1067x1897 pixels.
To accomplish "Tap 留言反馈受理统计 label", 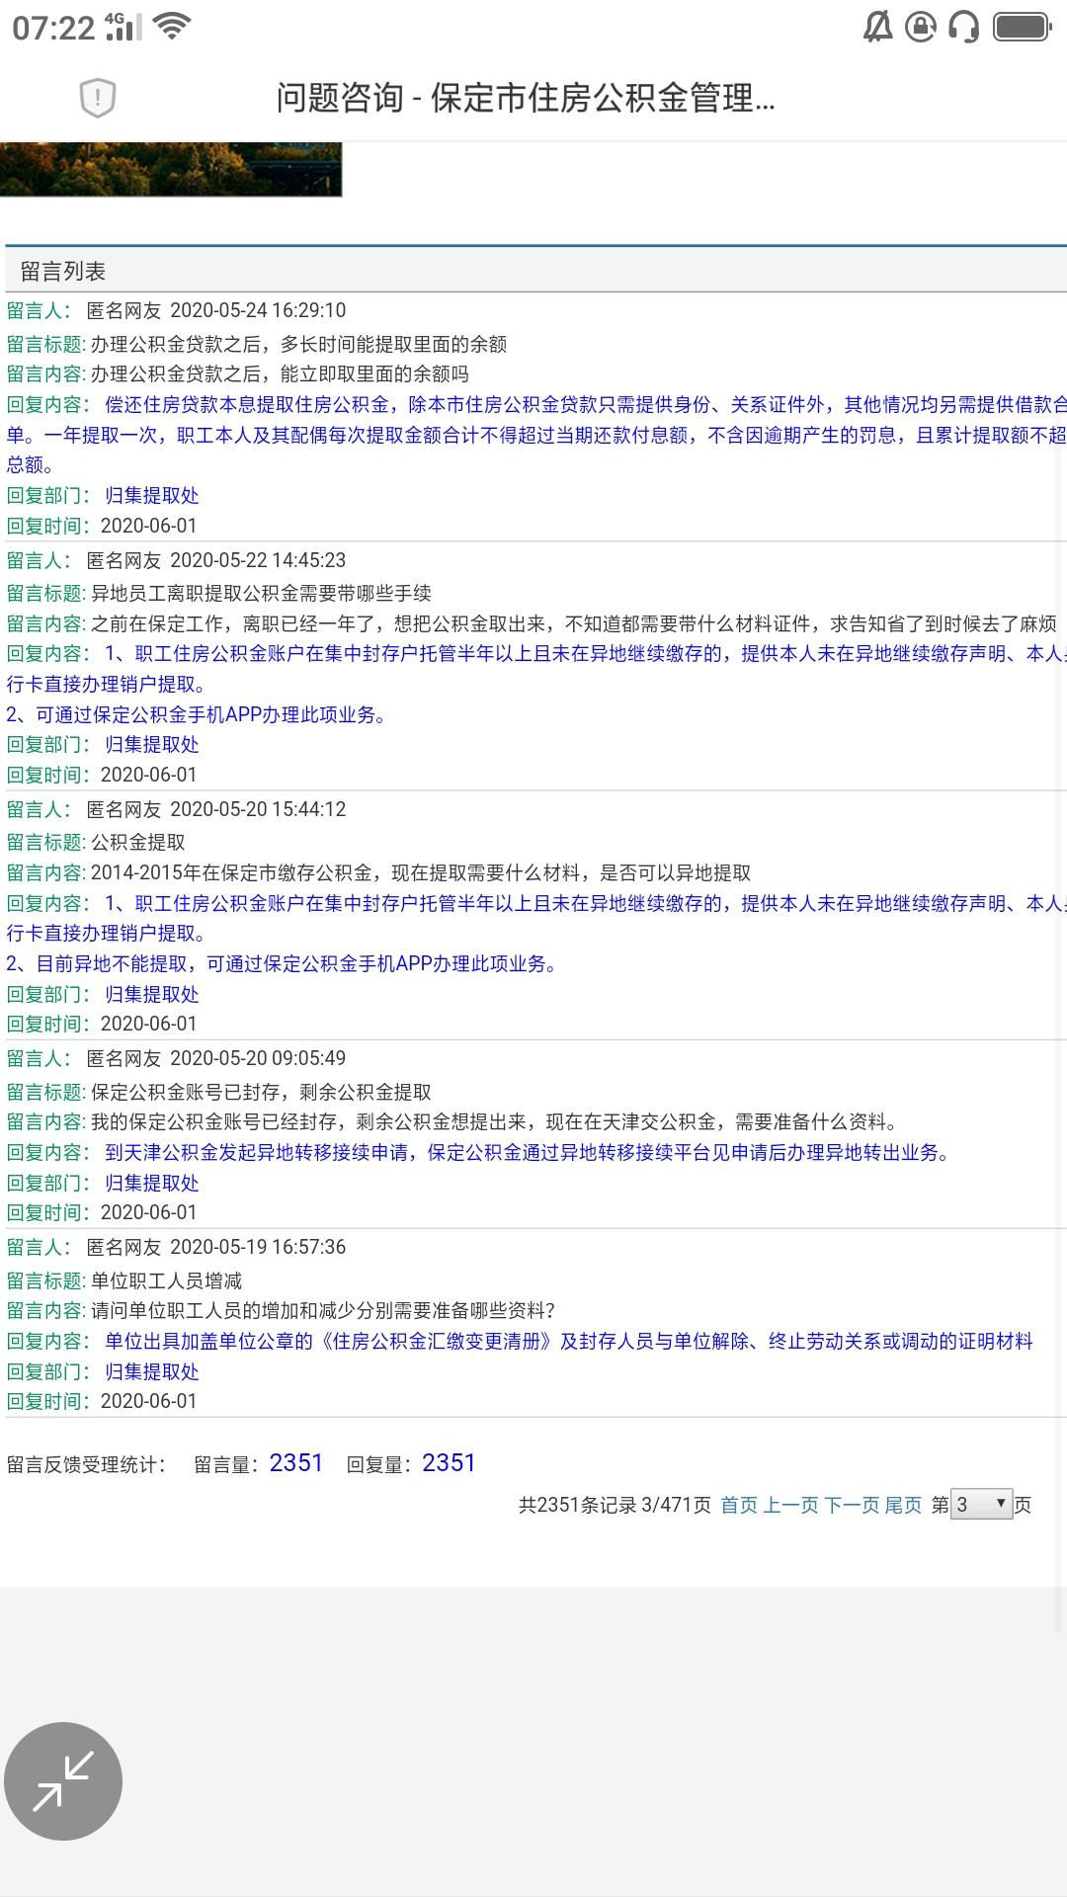I will [86, 1464].
